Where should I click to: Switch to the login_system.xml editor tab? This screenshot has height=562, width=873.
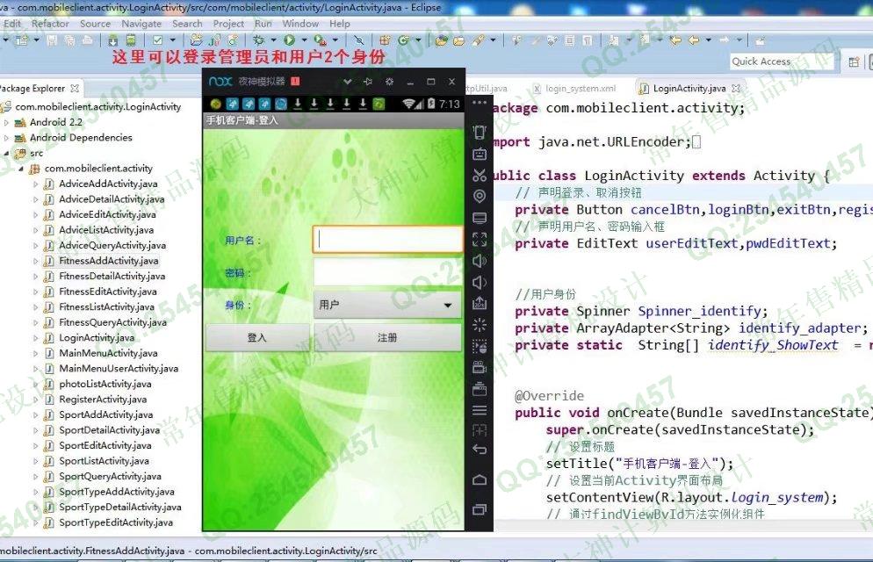click(574, 89)
